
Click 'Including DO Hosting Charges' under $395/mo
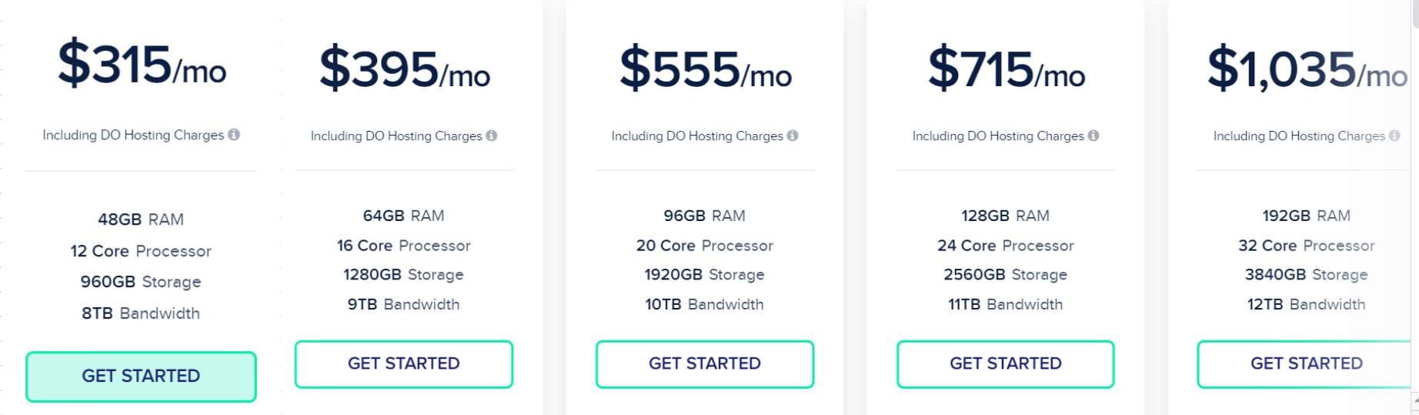click(x=396, y=136)
